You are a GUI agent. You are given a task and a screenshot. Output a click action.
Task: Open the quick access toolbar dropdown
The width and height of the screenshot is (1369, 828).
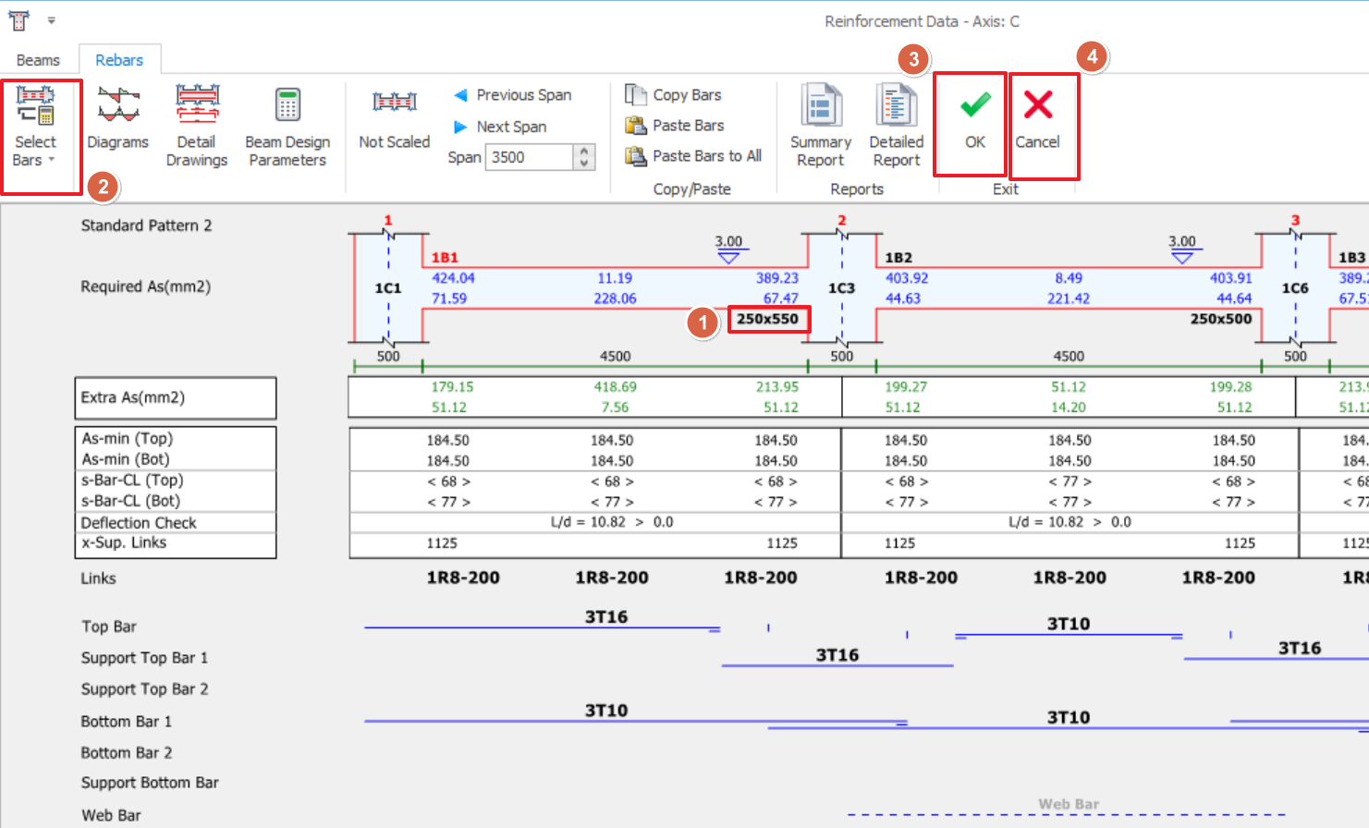pos(52,20)
